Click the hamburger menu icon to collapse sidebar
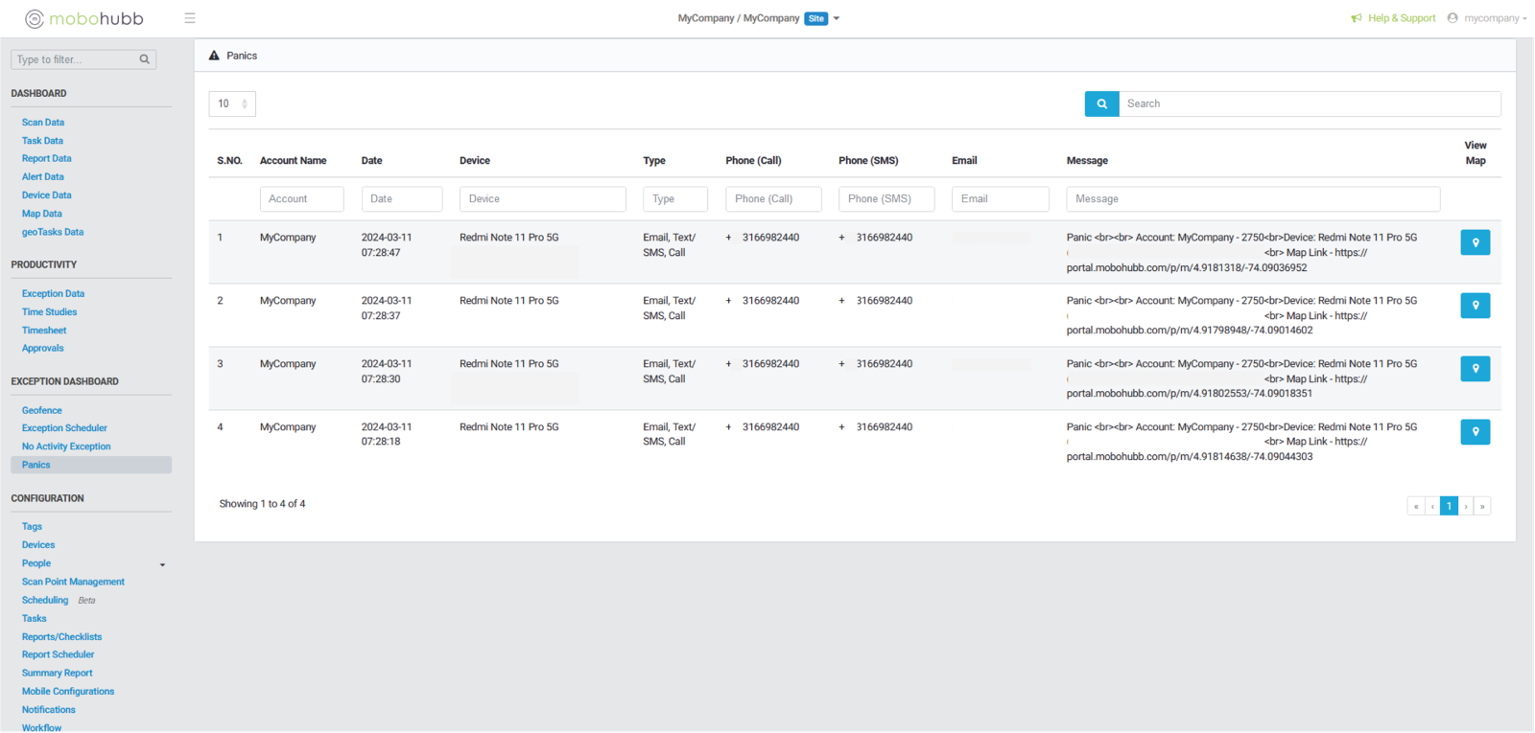Screen dimensions: 1535x733 (x=190, y=18)
